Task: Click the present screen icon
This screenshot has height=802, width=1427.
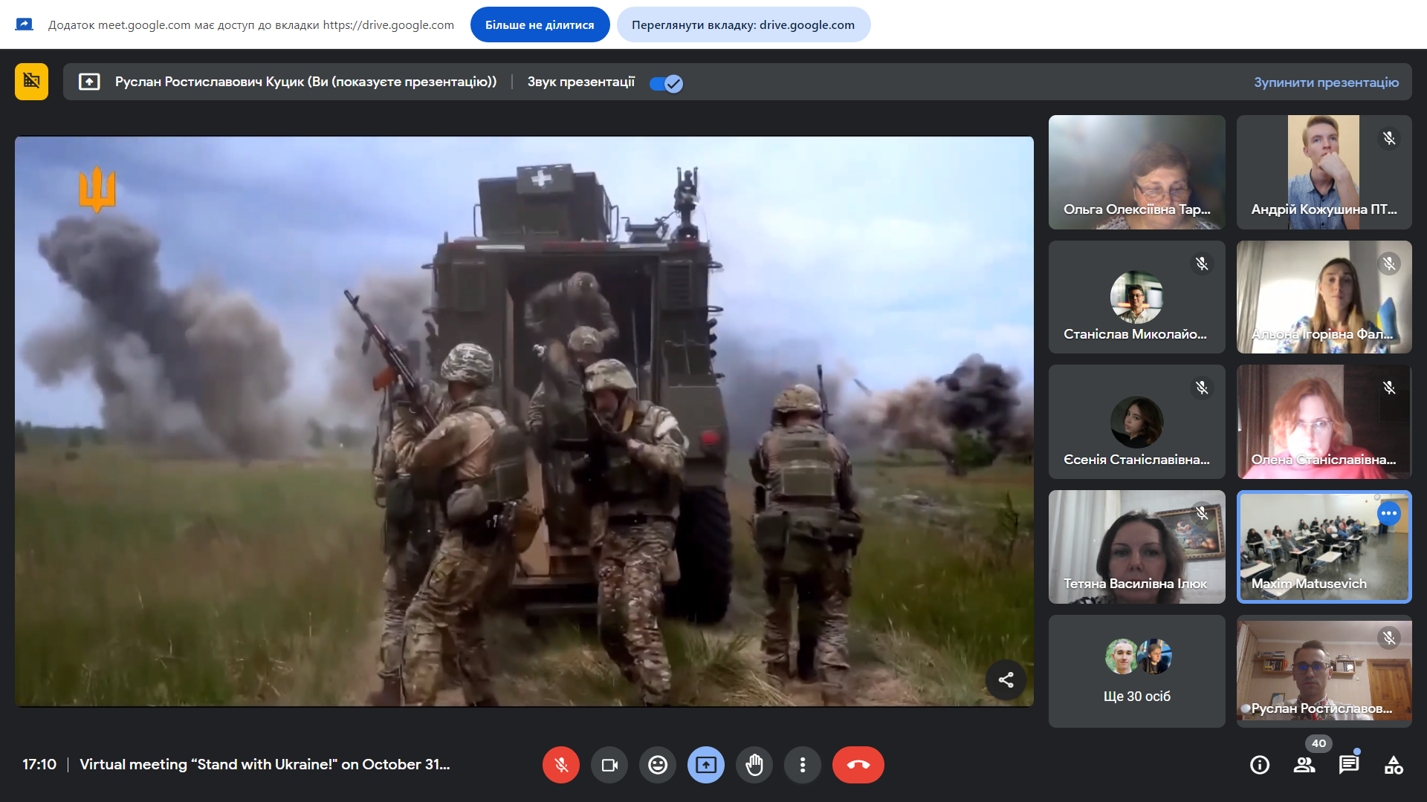Action: pyautogui.click(x=706, y=765)
